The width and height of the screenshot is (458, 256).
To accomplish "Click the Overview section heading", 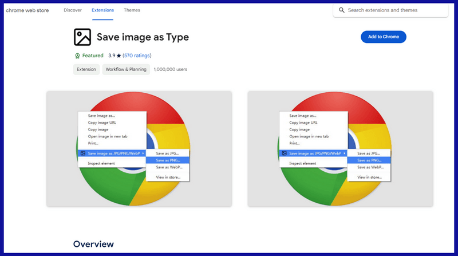I will 93,245.
